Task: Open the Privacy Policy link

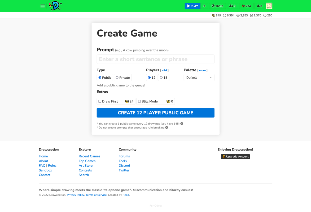Action: click(76, 195)
